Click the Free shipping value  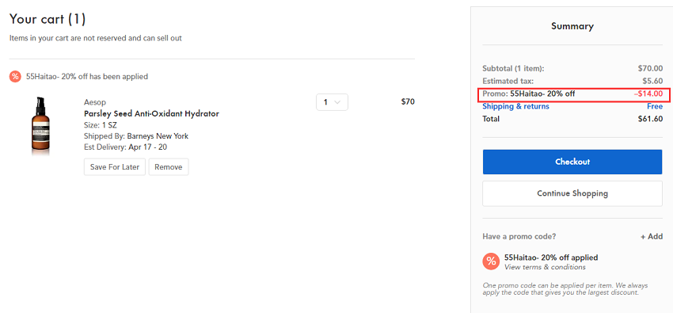pyautogui.click(x=655, y=106)
